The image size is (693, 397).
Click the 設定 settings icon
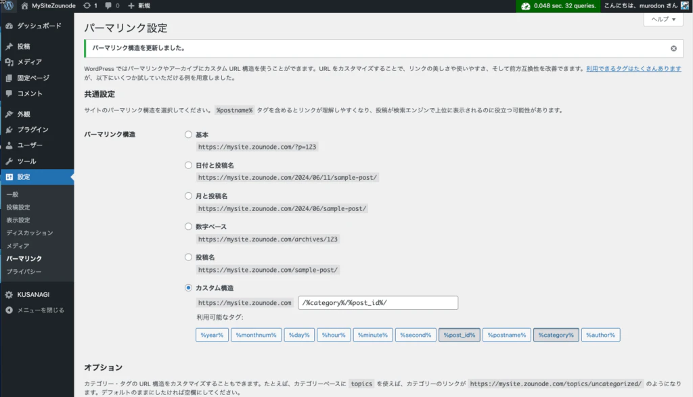pyautogui.click(x=9, y=177)
